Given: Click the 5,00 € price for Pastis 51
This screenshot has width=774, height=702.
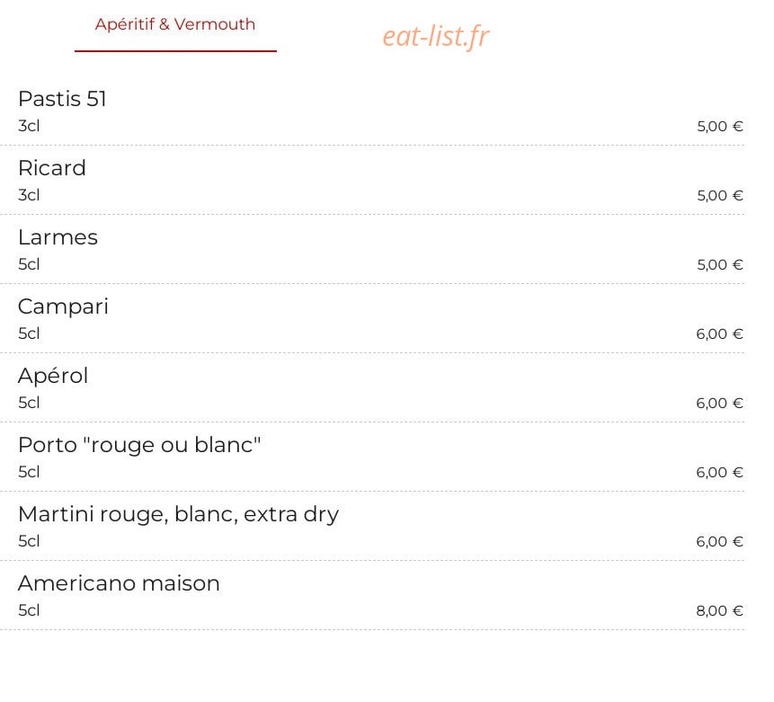Looking at the screenshot, I should [720, 127].
